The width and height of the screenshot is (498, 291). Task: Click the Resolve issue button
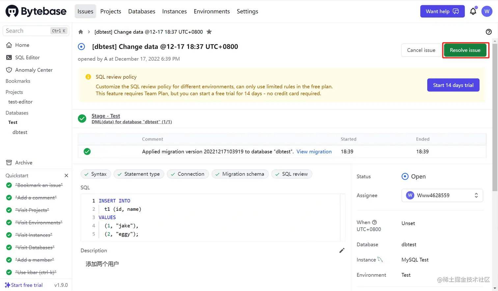[465, 50]
